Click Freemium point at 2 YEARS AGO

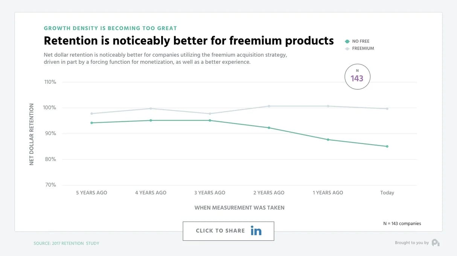269,106
